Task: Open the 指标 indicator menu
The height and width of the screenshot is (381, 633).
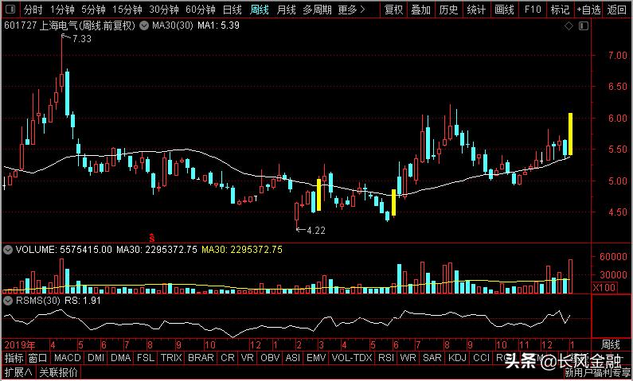Action: click(x=14, y=357)
